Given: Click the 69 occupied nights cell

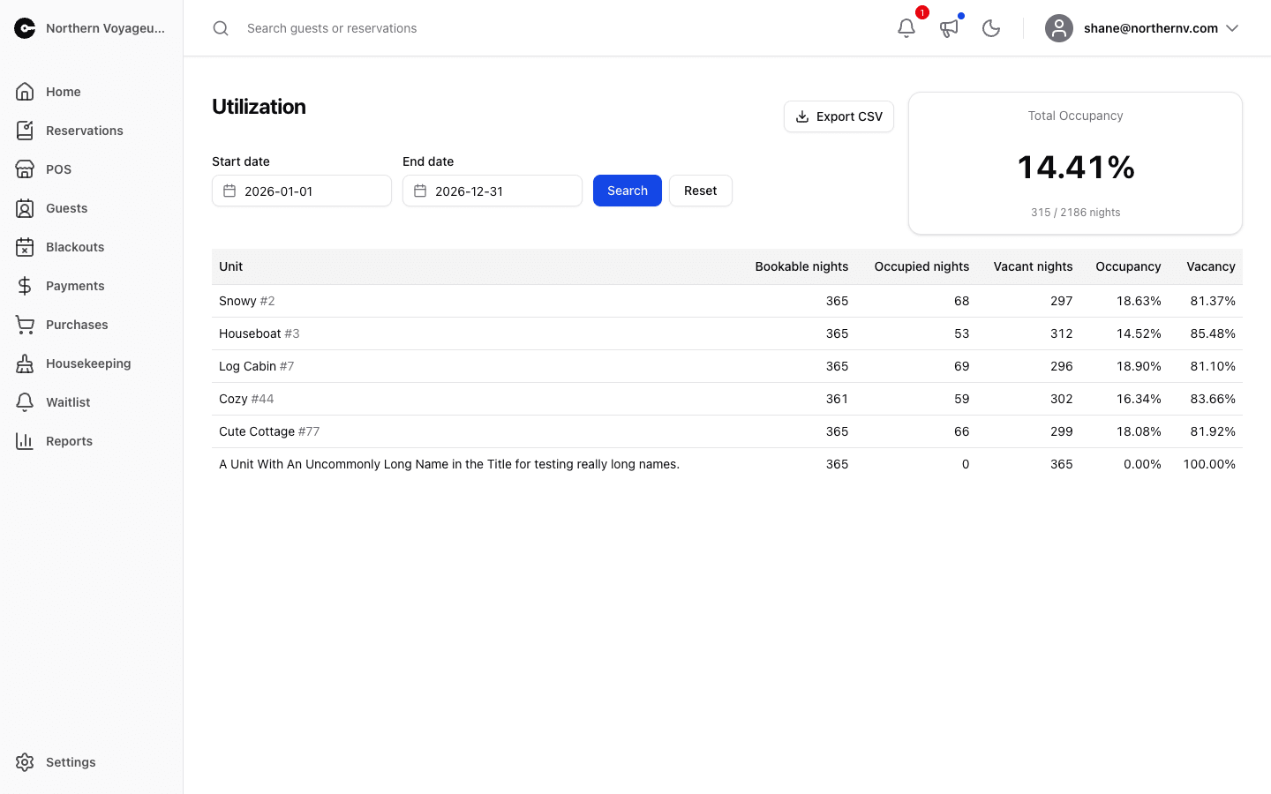Looking at the screenshot, I should tap(961, 366).
